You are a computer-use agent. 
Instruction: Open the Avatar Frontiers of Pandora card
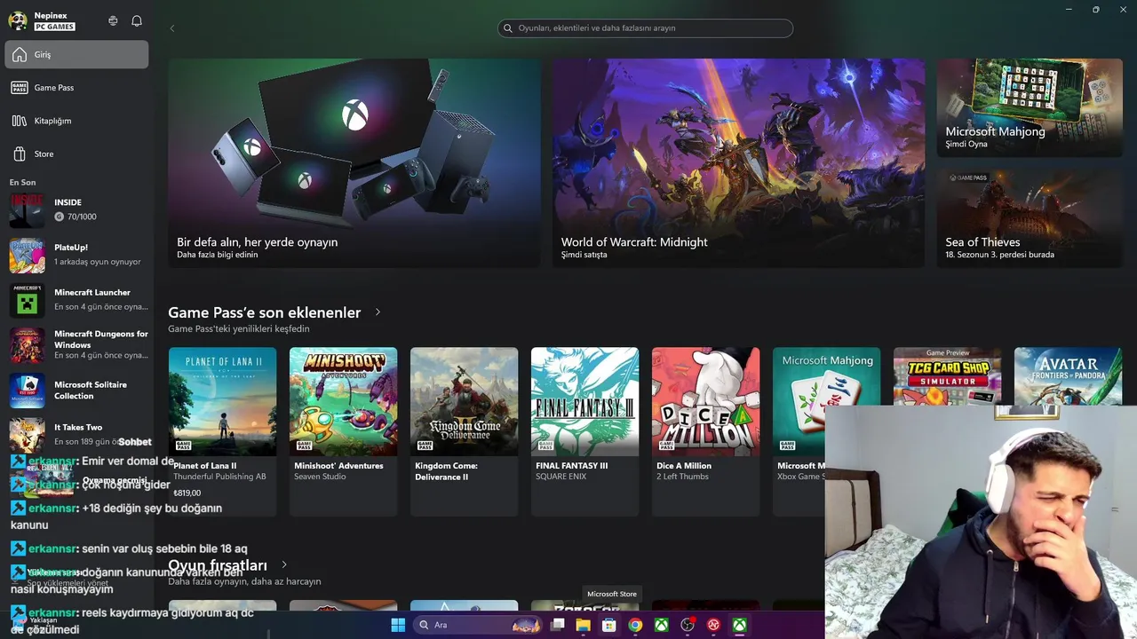(1068, 376)
